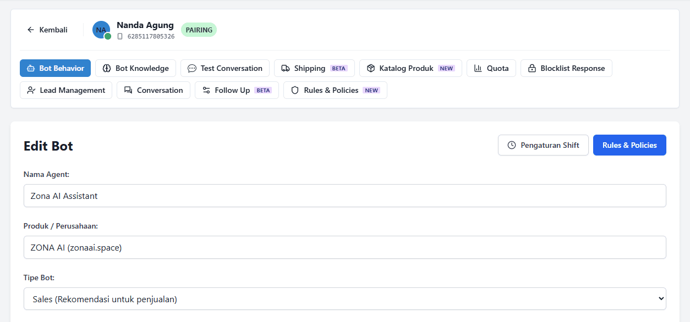The width and height of the screenshot is (690, 322).
Task: Select the Katalog Produk package icon
Action: (x=370, y=68)
